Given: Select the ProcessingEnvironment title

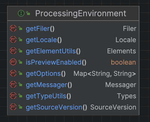Looking at the screenshot, I should pos(81,13).
